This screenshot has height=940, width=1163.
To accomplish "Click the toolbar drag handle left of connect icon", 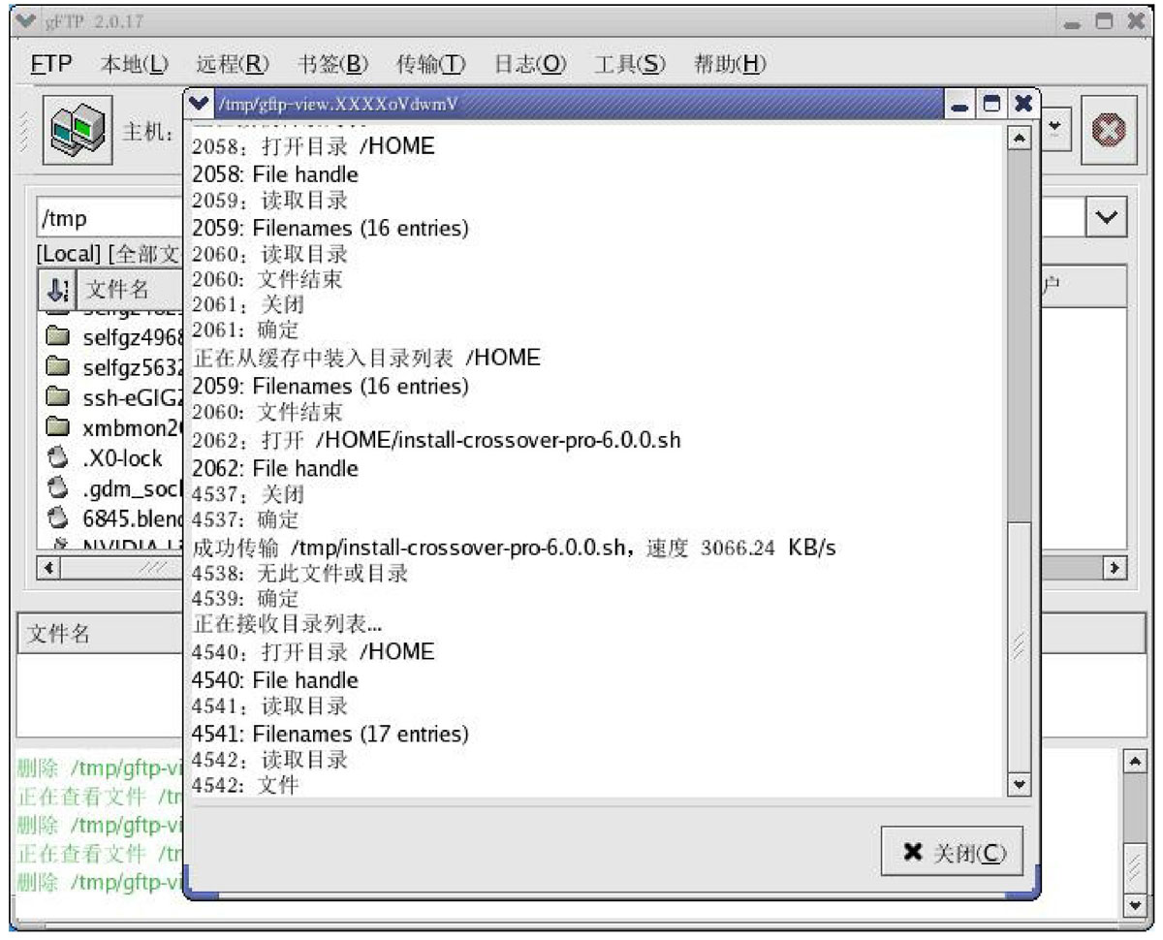I will point(26,129).
